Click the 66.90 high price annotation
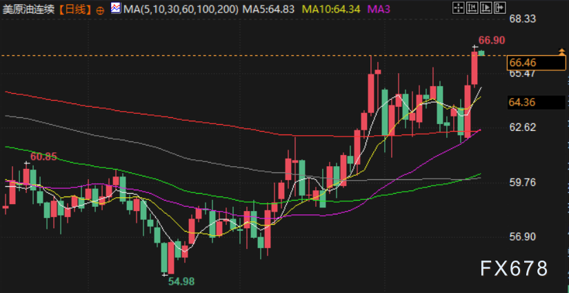Screen dimensions: 569x293 tap(492, 41)
